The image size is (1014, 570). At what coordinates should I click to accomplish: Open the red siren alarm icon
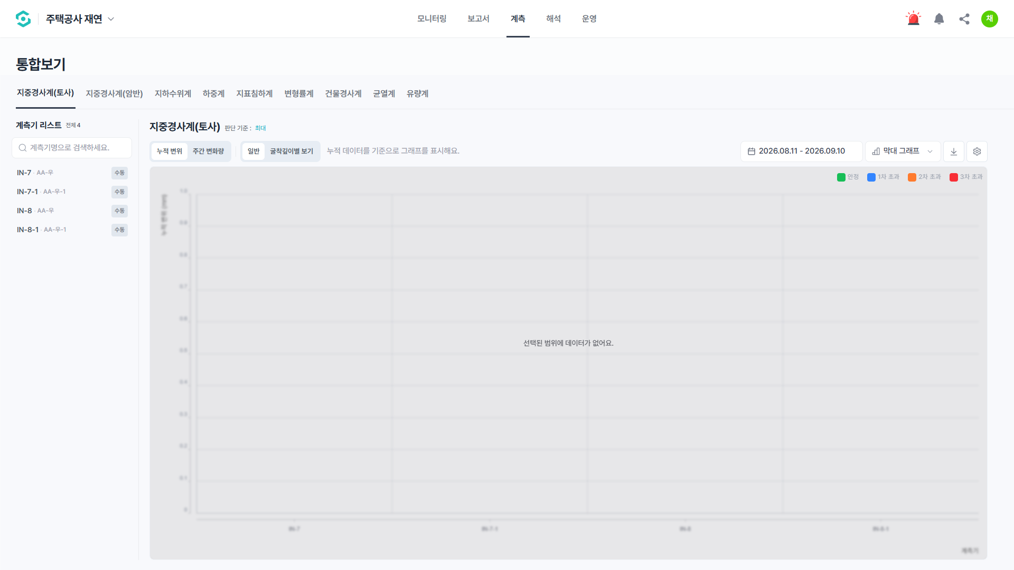tap(913, 19)
